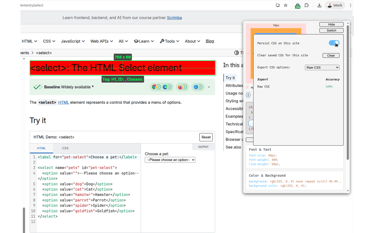Click the Baseline green checkmark logo
The width and height of the screenshot is (374, 233).
(37, 87)
